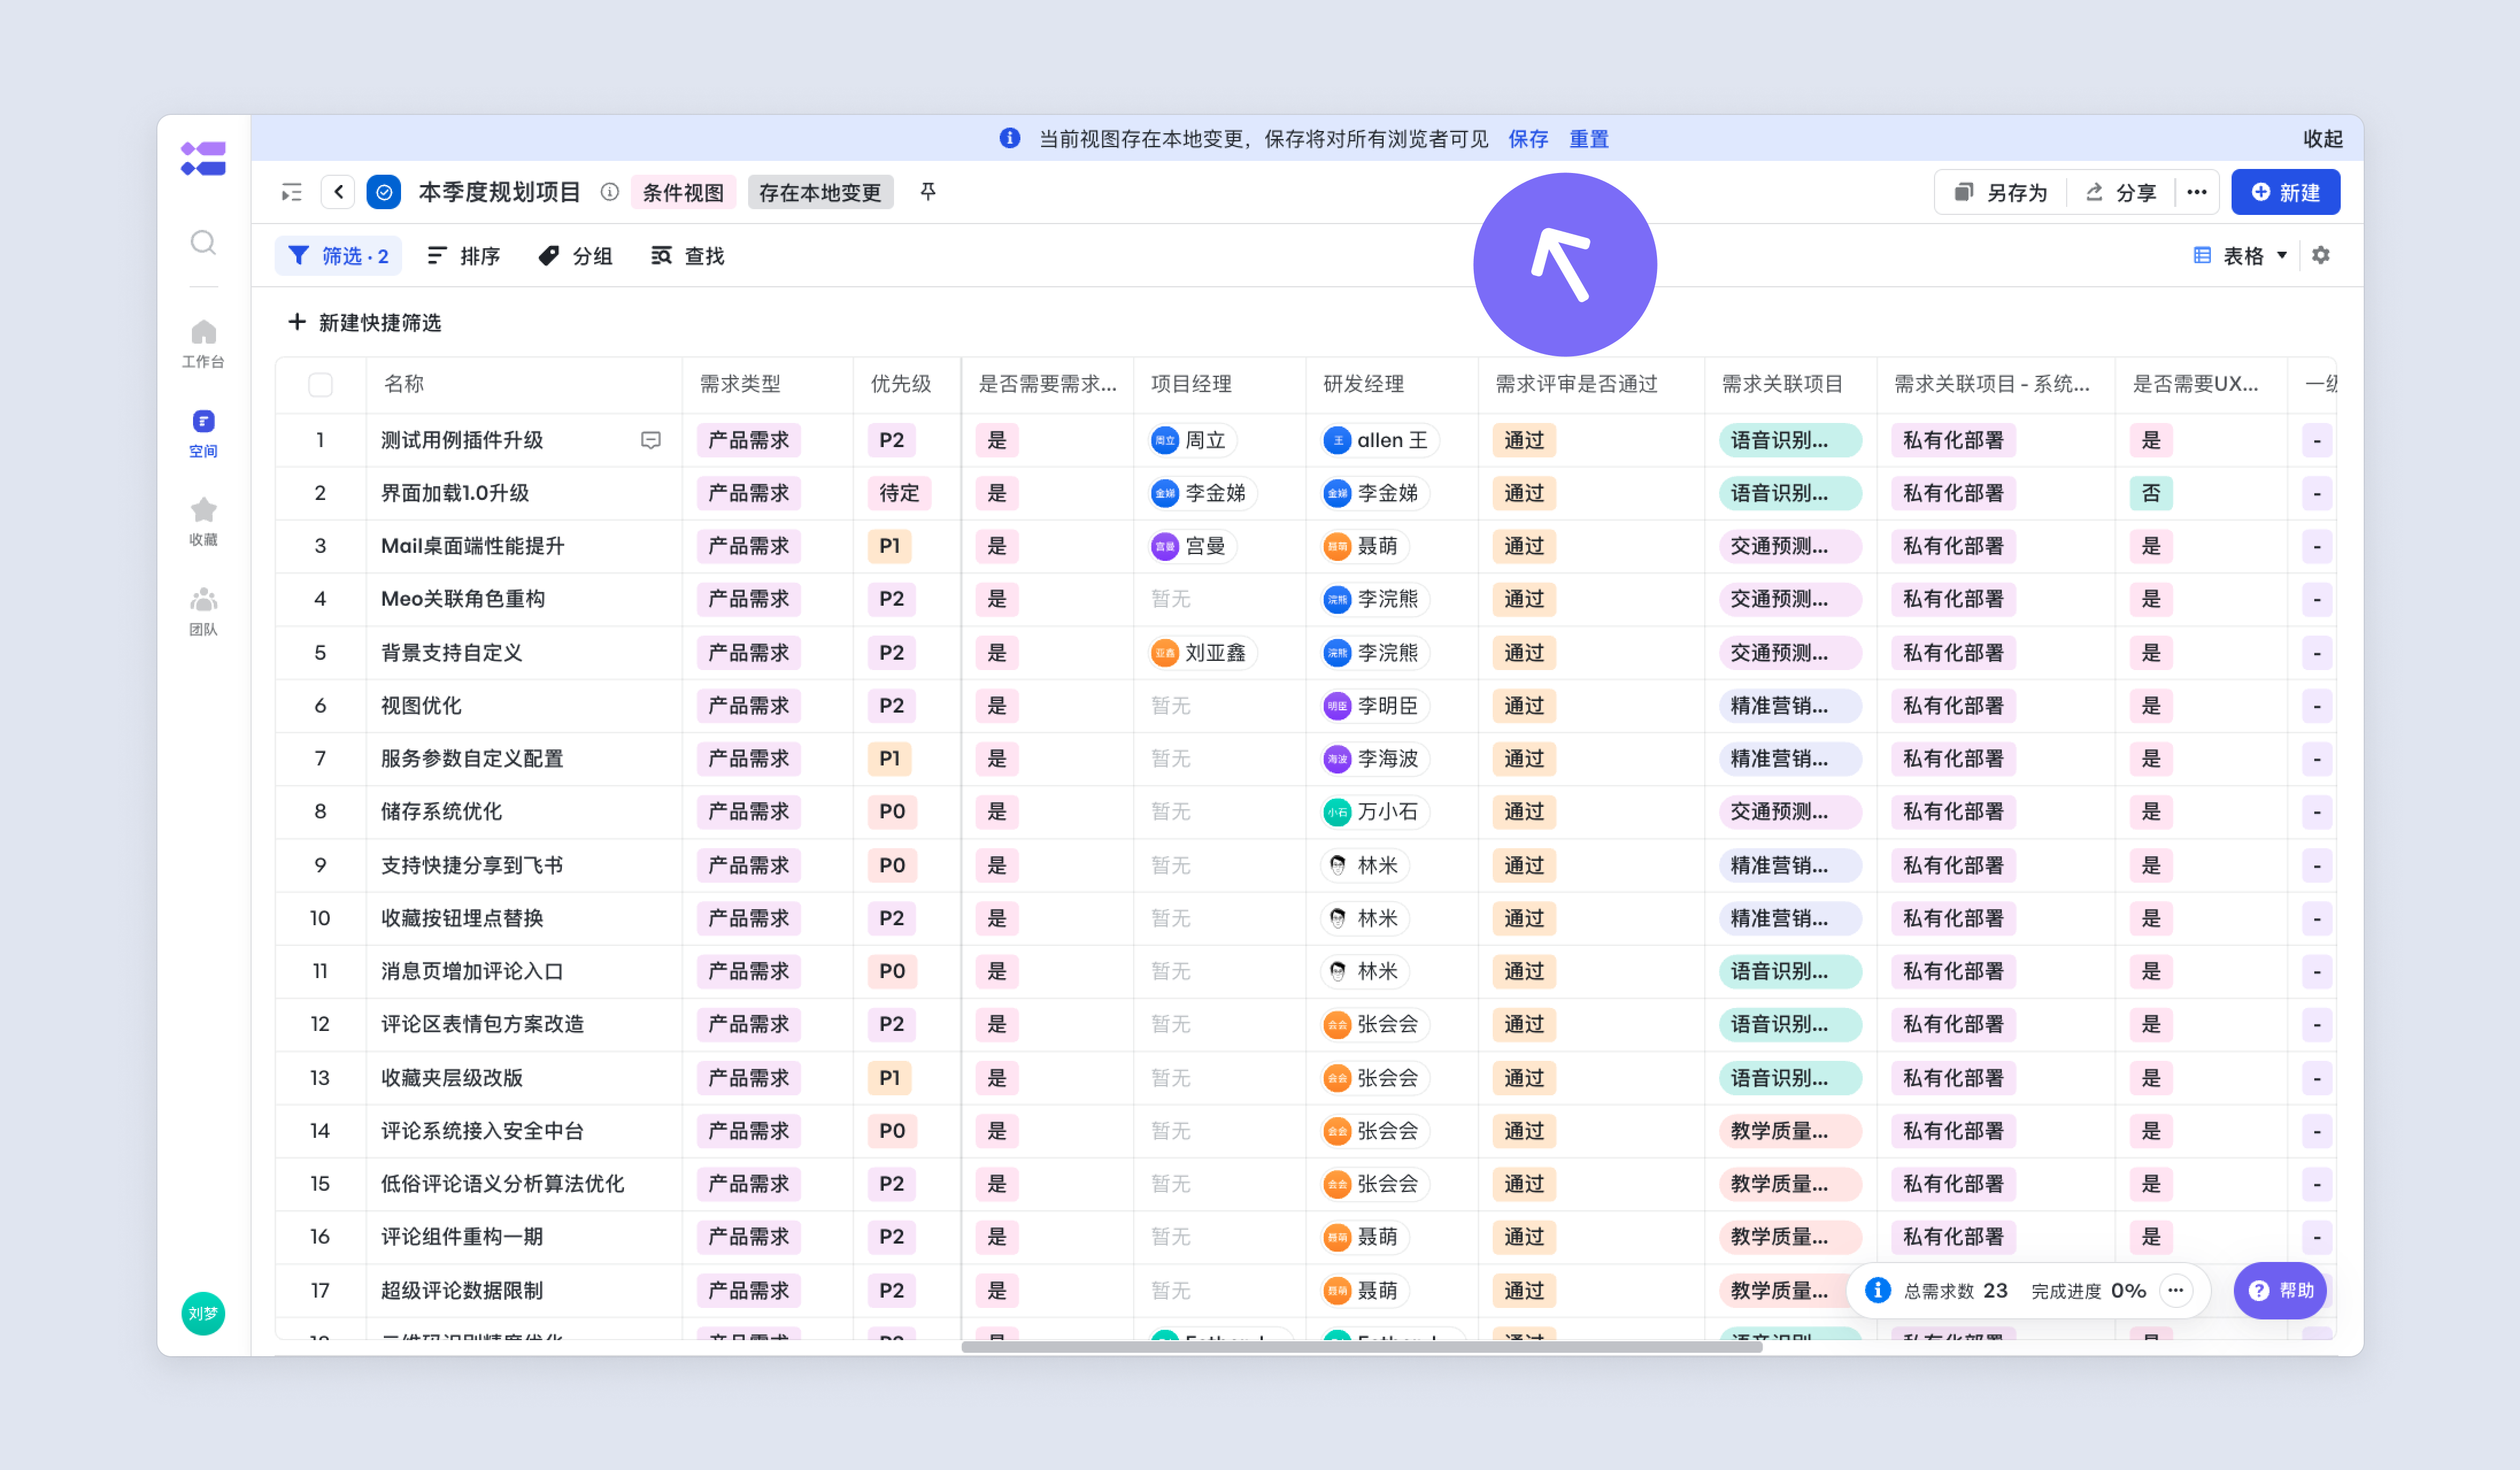Click the info icon in the top banner

1010,138
